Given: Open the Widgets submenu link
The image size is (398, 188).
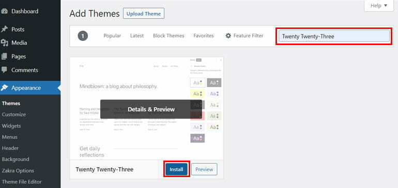Looking at the screenshot, I should tap(11, 126).
